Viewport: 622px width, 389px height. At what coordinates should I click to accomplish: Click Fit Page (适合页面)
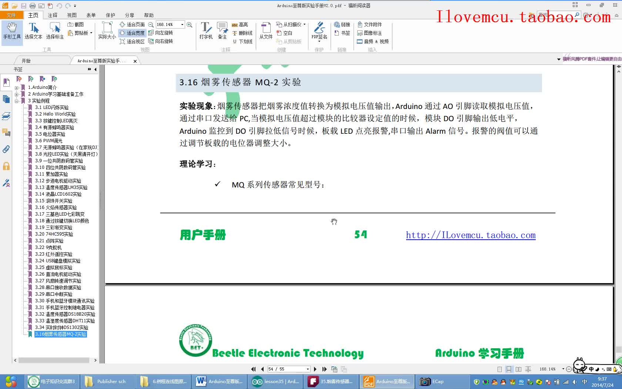[132, 24]
